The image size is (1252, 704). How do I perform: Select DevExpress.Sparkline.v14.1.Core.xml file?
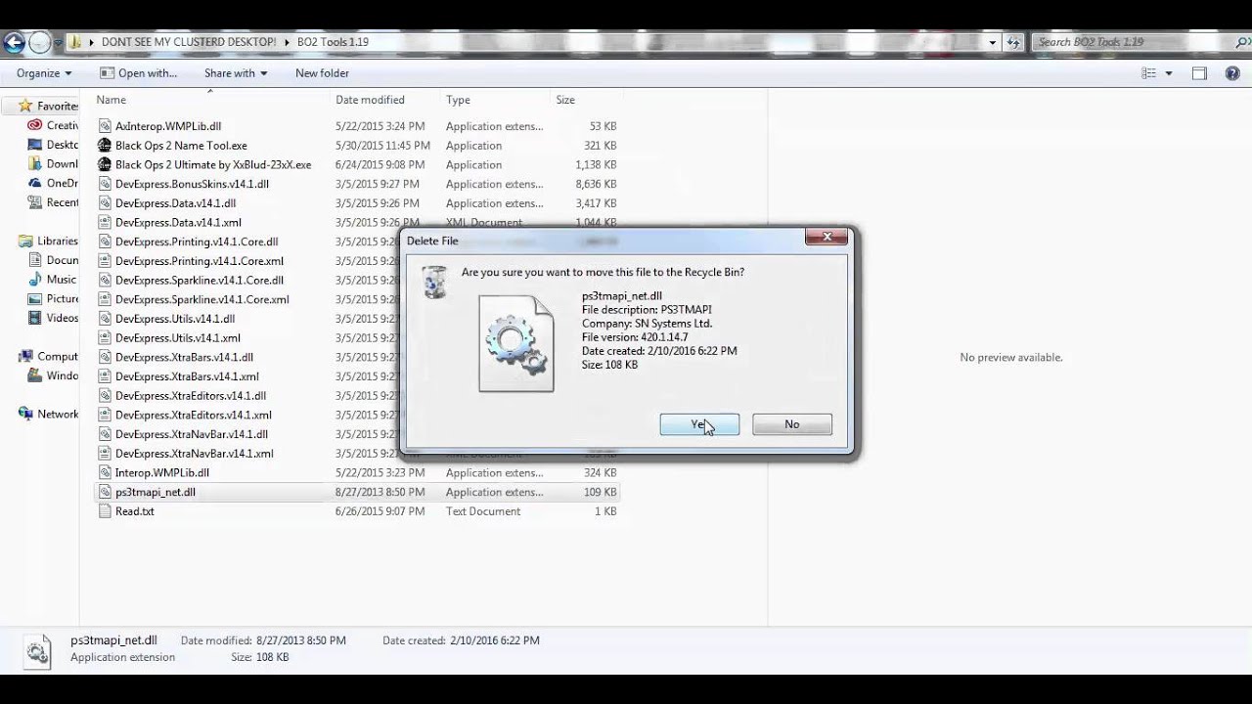tap(202, 300)
